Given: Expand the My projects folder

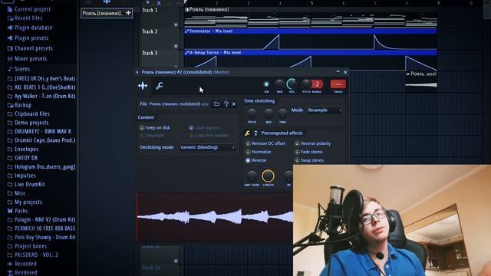Looking at the screenshot, I should tap(25, 202).
